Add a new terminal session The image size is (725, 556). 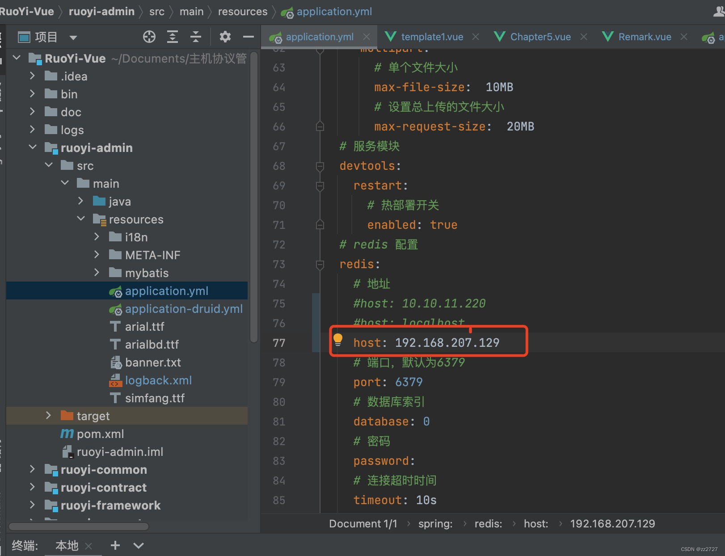click(x=115, y=545)
